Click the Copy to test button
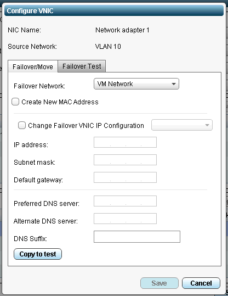Viewport: 228px width, 296px height. coord(38,254)
